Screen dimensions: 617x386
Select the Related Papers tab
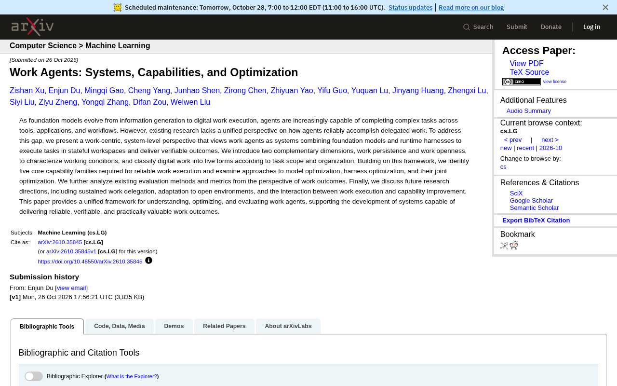coord(224,326)
